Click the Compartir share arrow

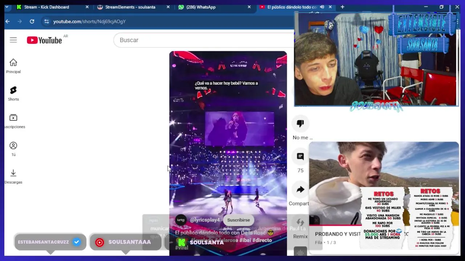300,190
